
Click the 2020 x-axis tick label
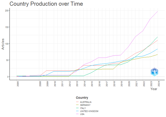[x=129, y=84]
